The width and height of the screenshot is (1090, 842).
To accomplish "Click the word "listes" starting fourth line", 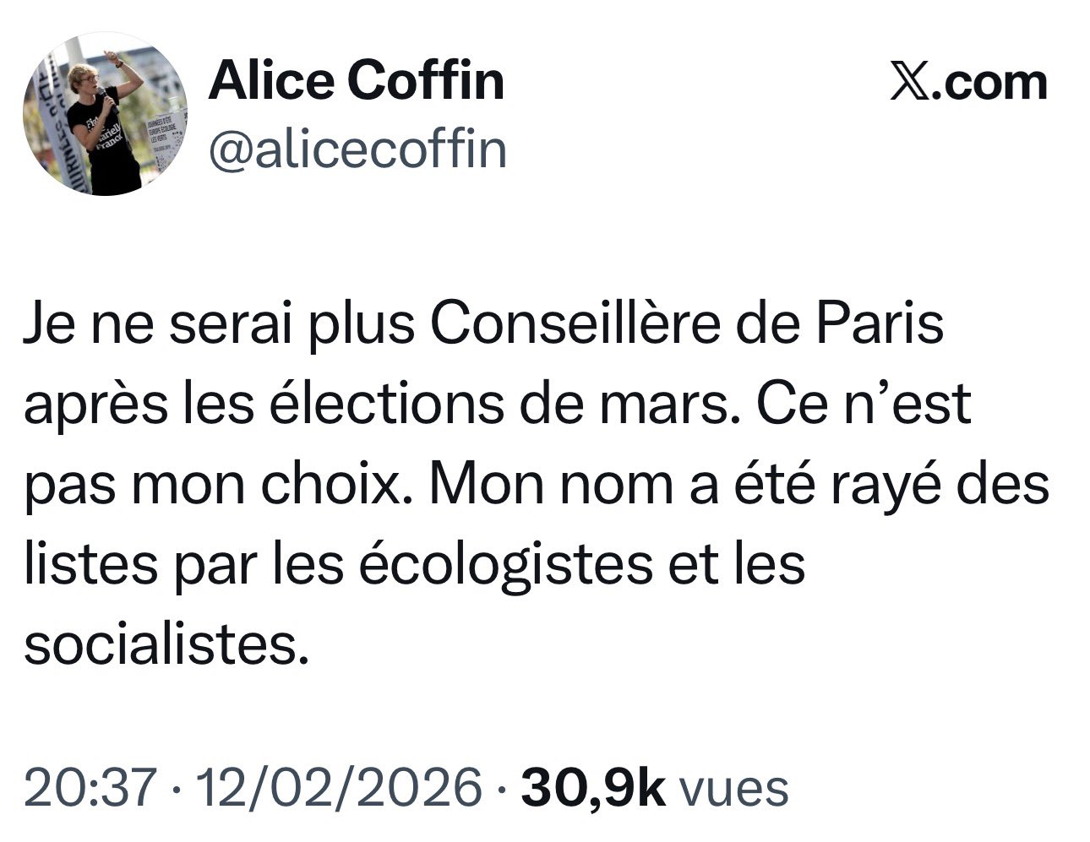I will (x=90, y=565).
